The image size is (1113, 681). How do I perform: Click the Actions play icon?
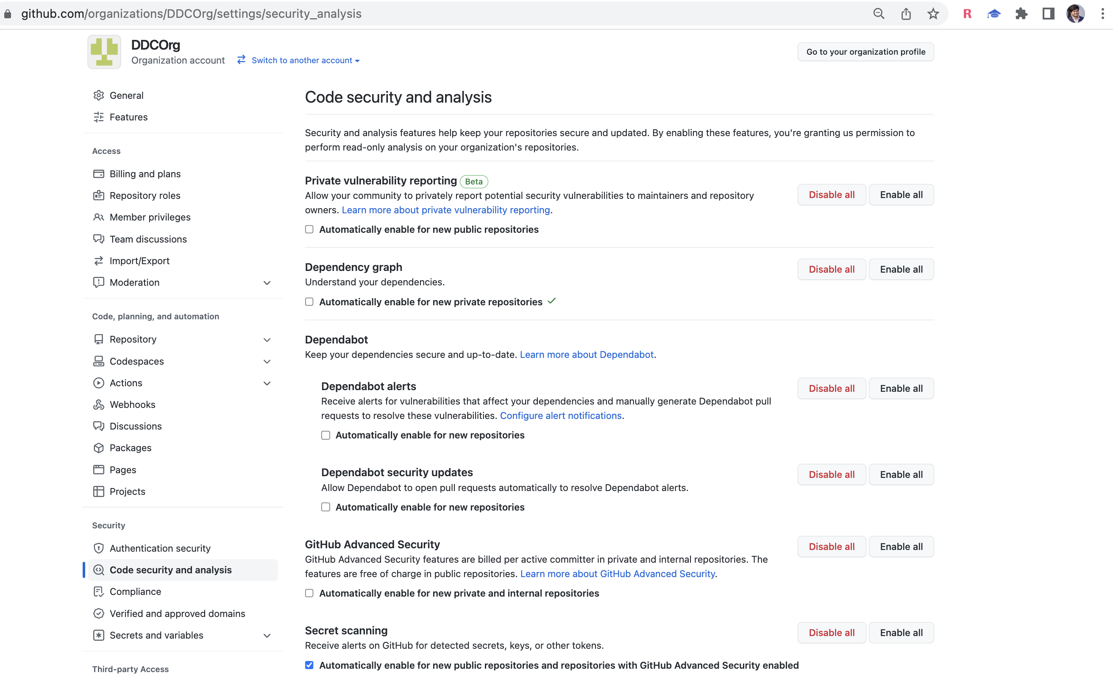[x=98, y=383]
